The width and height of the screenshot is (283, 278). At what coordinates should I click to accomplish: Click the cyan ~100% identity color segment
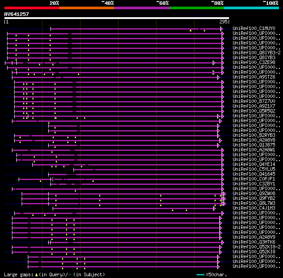click(x=252, y=8)
